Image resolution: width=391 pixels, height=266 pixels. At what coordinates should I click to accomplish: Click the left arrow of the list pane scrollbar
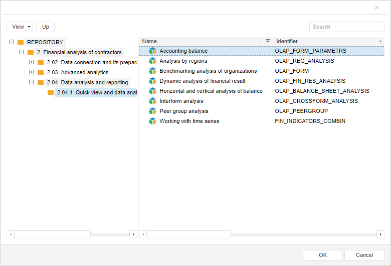(x=143, y=234)
